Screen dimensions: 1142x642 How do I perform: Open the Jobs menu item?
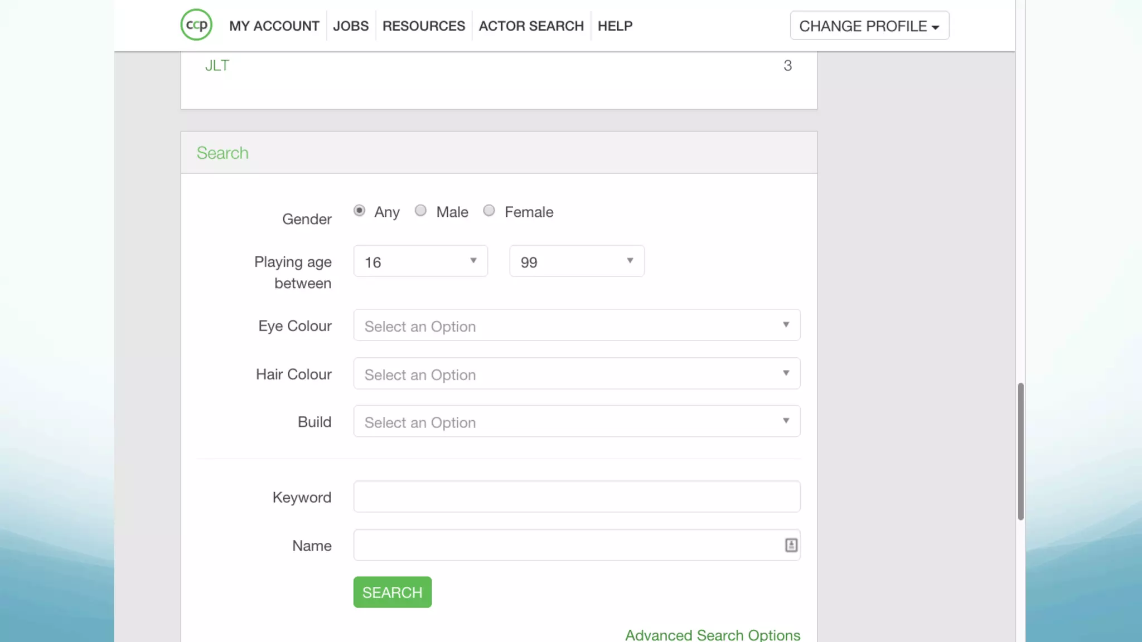pos(351,26)
